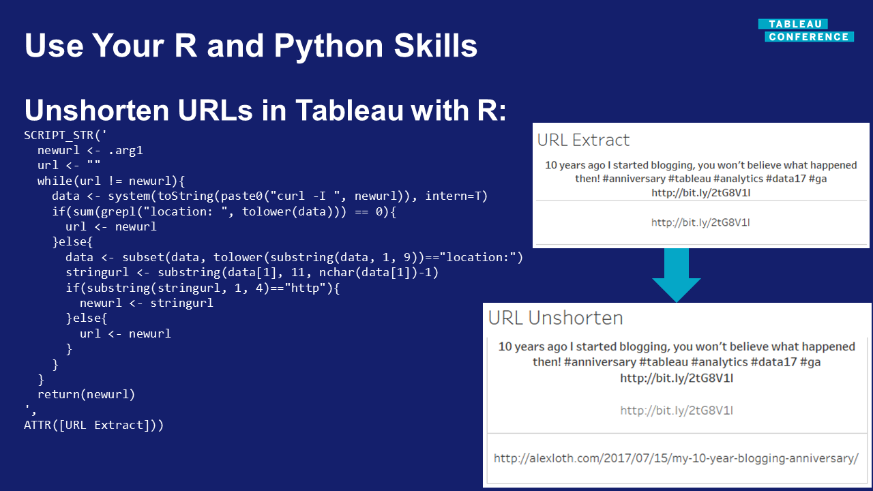Click the SCRIPT_STR(' code line
873x491 pixels.
click(x=65, y=136)
